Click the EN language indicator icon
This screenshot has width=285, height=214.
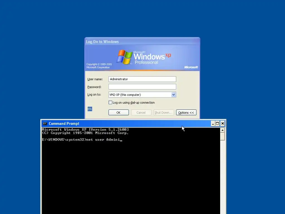pos(90,109)
